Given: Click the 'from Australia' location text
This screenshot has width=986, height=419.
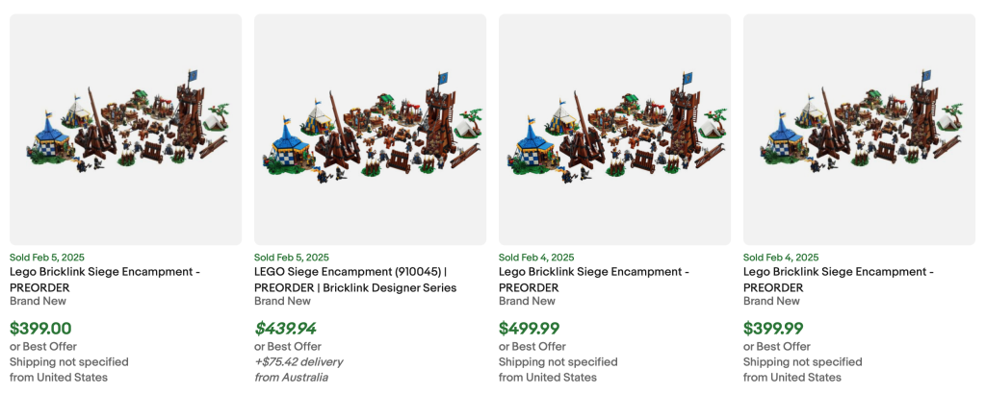Looking at the screenshot, I should [291, 378].
